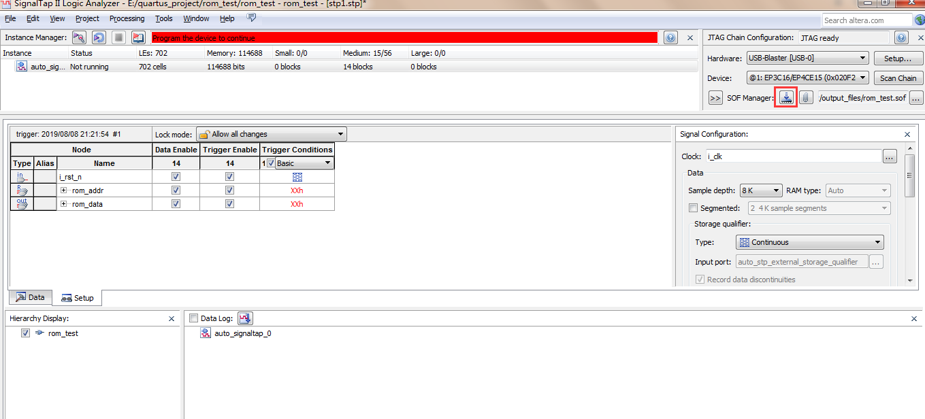Click the rom_data XXh trigger condition
925x419 pixels.
tap(297, 204)
